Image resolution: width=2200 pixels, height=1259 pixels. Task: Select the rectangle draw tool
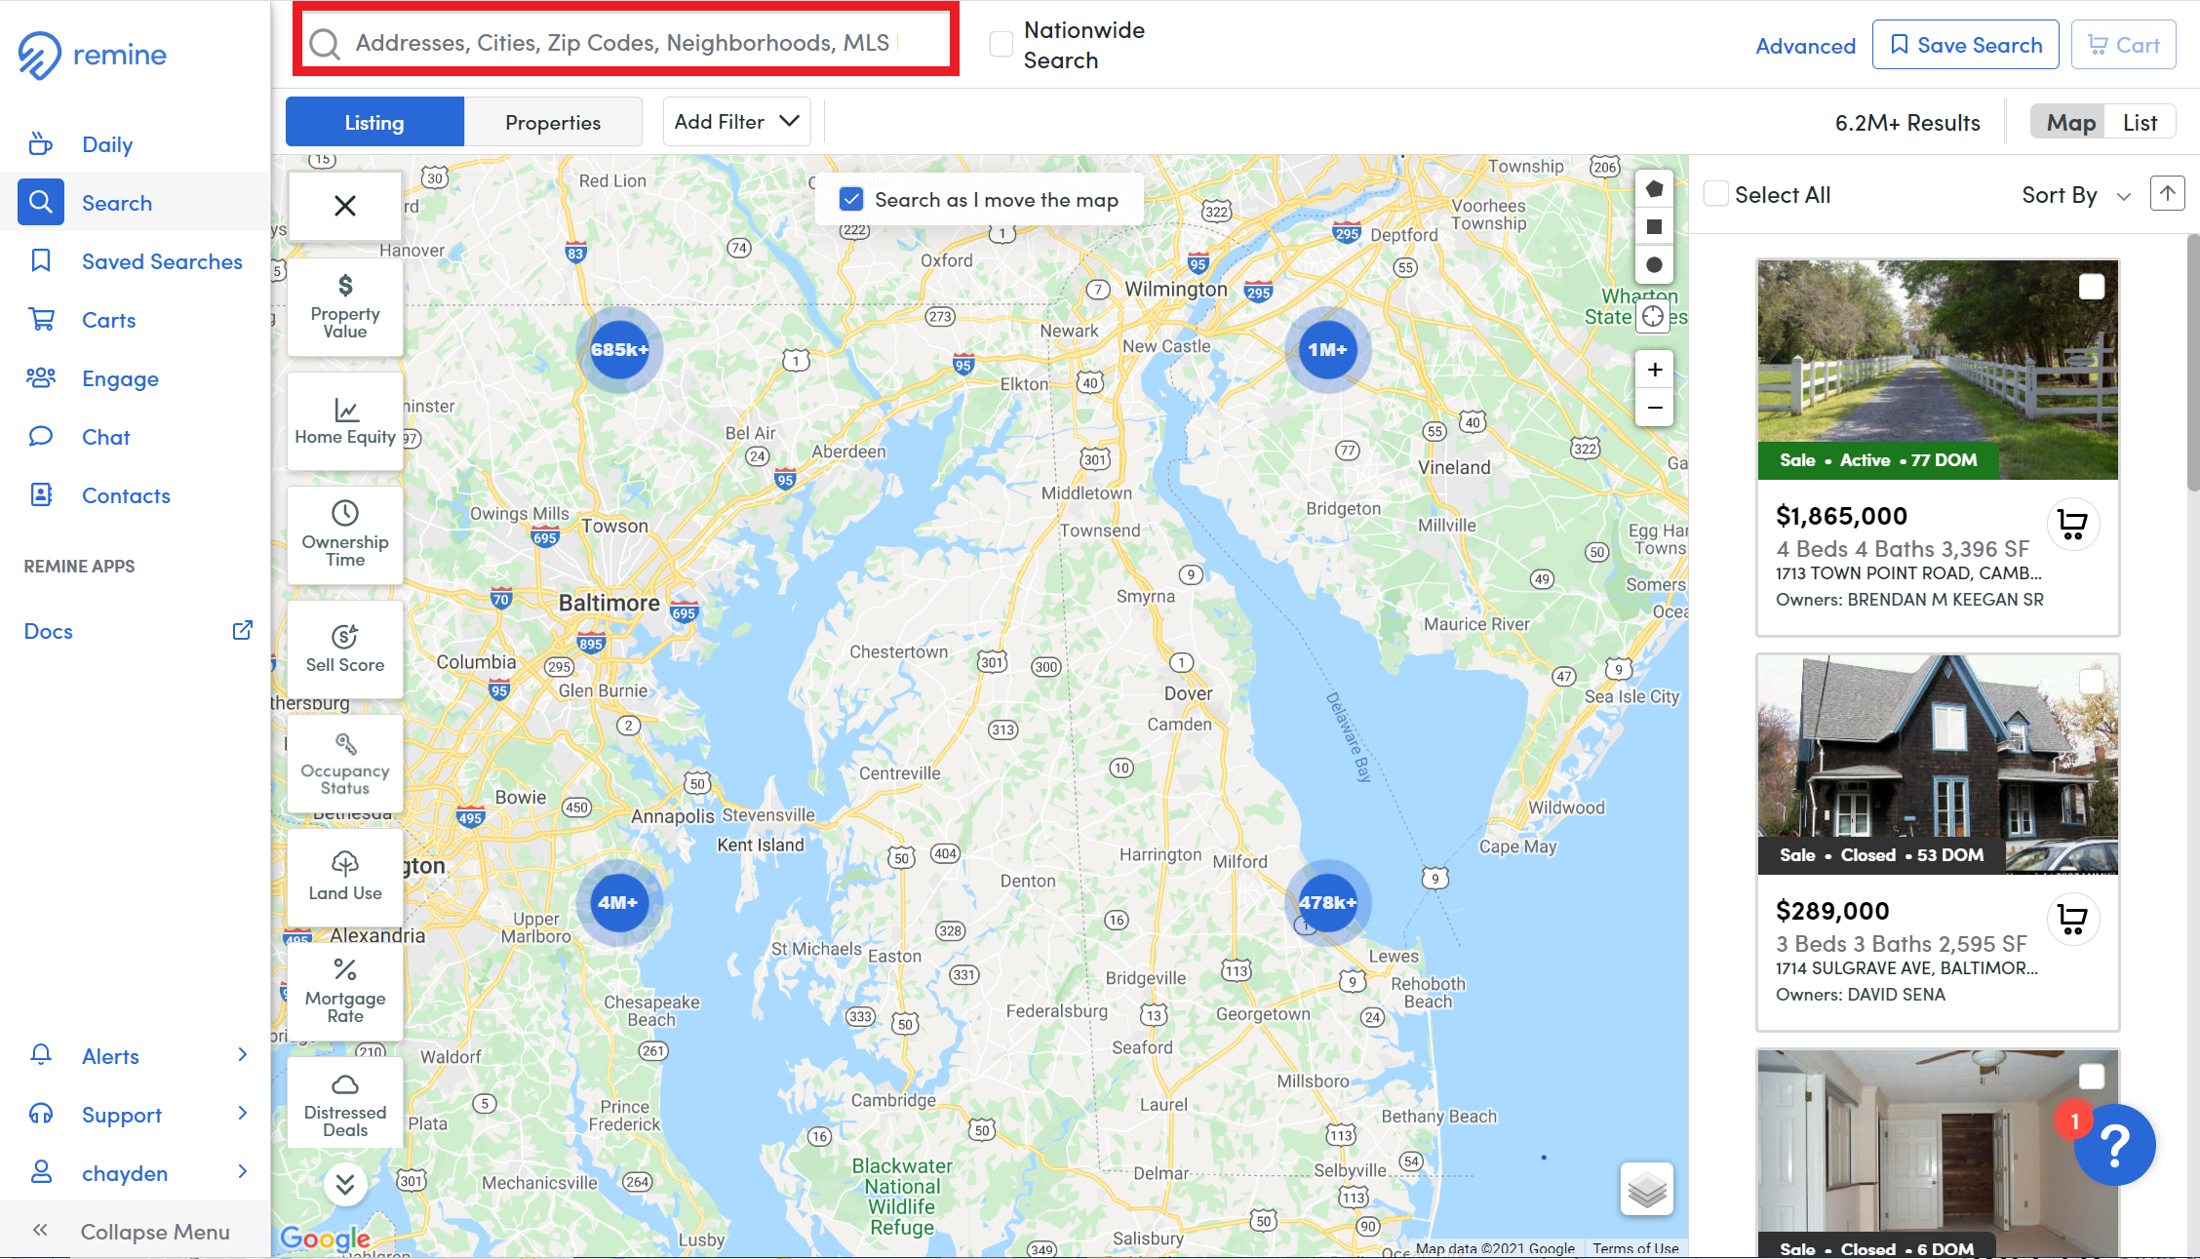(x=1654, y=227)
